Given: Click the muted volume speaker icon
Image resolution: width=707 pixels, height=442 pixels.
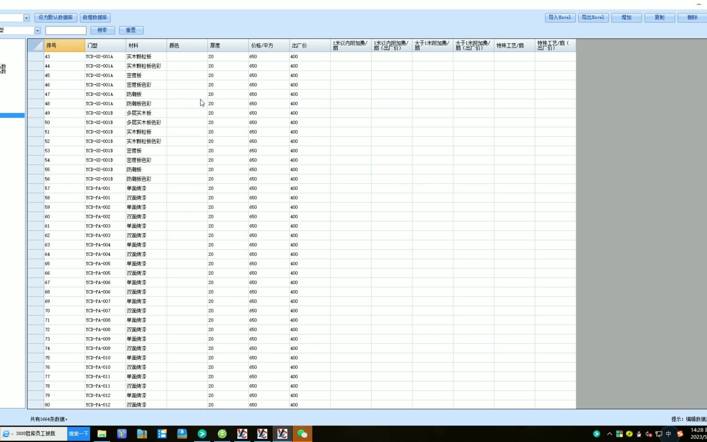Looking at the screenshot, I should pos(649,434).
